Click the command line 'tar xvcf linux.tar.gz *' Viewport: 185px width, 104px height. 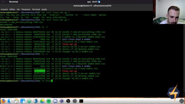point(55,12)
